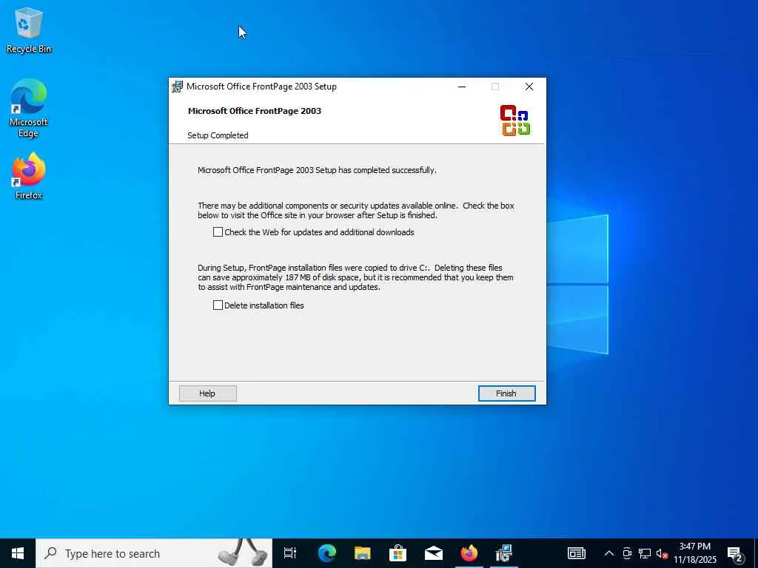
Task: Open Task View from the taskbar
Action: click(x=290, y=553)
